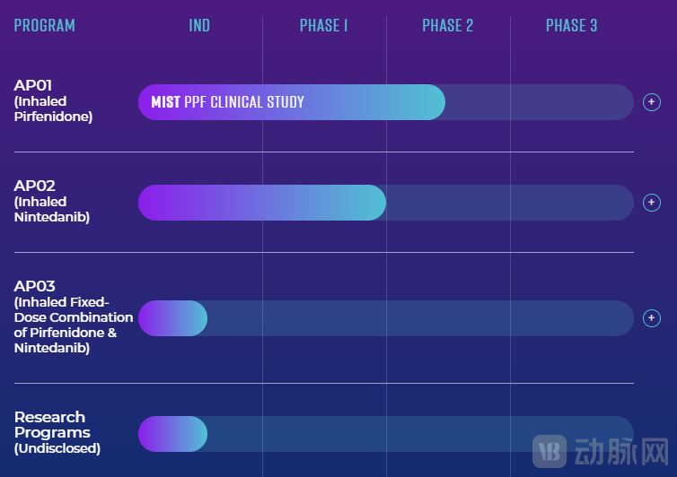Click the (Inhaled Nintedanib) subtitle text
The height and width of the screenshot is (477, 677).
click(x=52, y=209)
